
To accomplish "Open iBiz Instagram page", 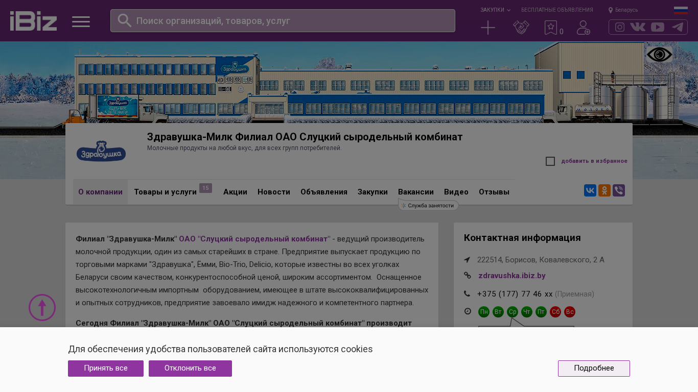I will click(620, 27).
